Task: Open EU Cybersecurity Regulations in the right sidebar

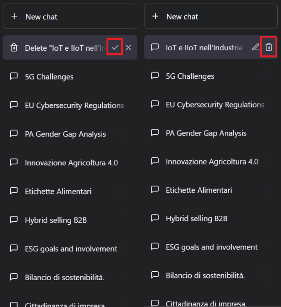Action: pyautogui.click(x=215, y=104)
